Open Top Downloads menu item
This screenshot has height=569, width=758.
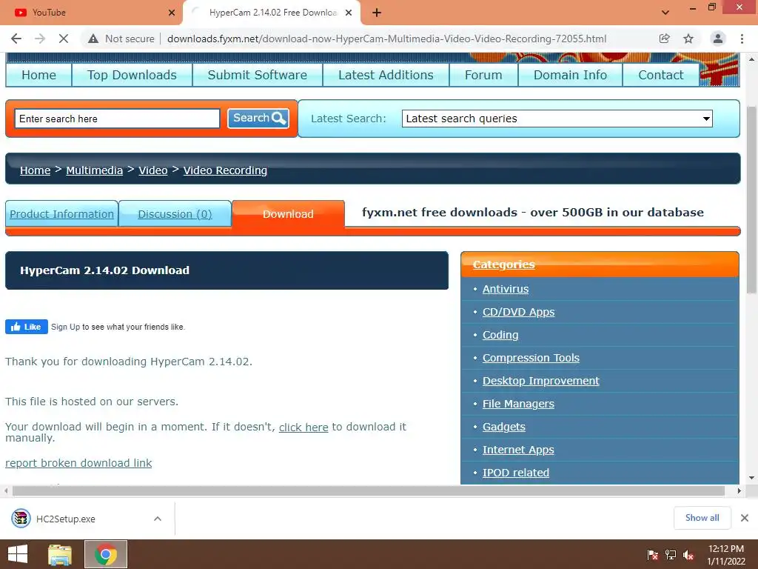132,75
